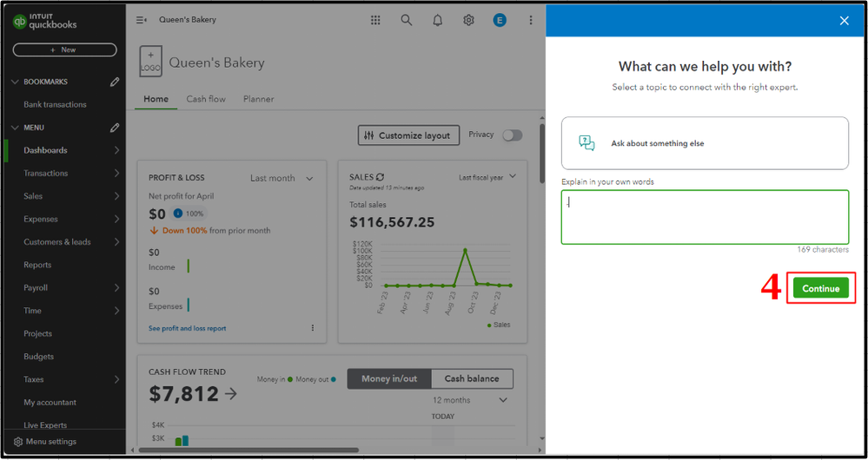
Task: Open 12 months range dropdown
Action: pyautogui.click(x=470, y=400)
